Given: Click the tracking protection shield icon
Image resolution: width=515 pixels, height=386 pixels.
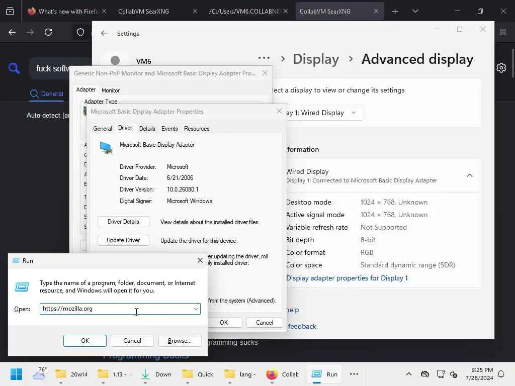Looking at the screenshot, I should (80, 32).
